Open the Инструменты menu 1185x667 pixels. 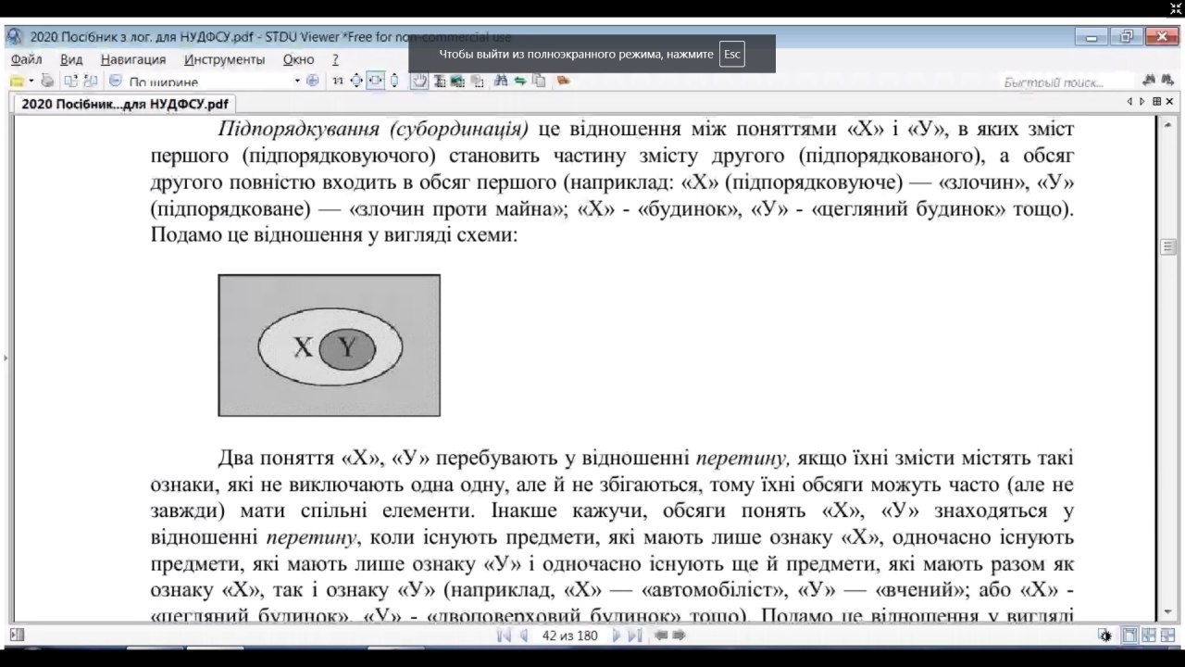(x=224, y=59)
